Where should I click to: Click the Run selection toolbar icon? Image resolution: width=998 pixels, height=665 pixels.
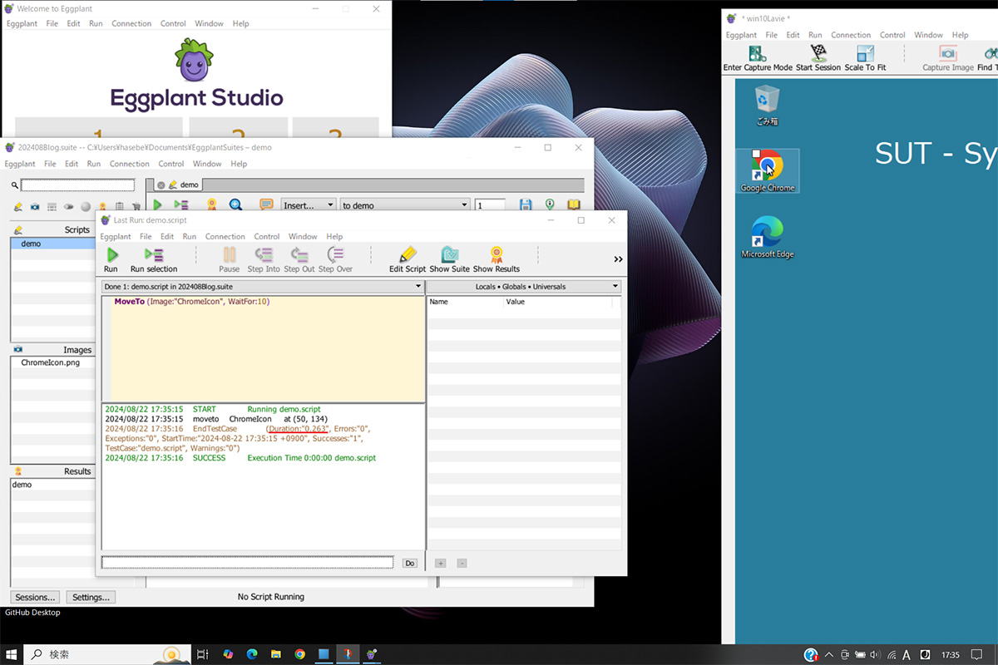(x=154, y=255)
